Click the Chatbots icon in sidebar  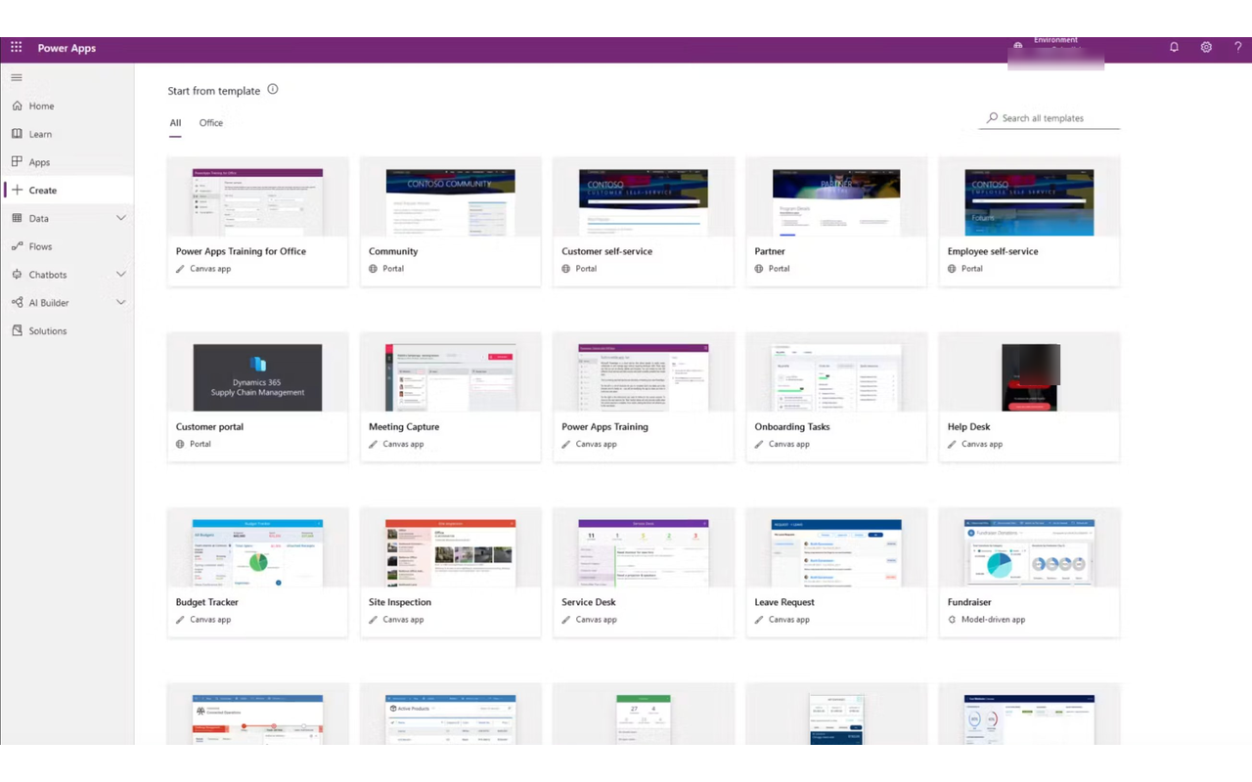[x=17, y=275]
